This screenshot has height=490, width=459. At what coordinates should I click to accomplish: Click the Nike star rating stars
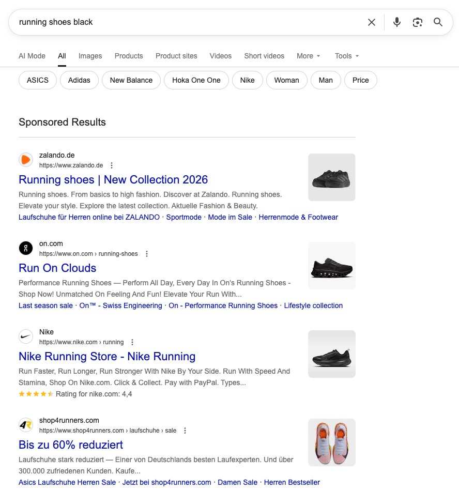[x=36, y=394]
